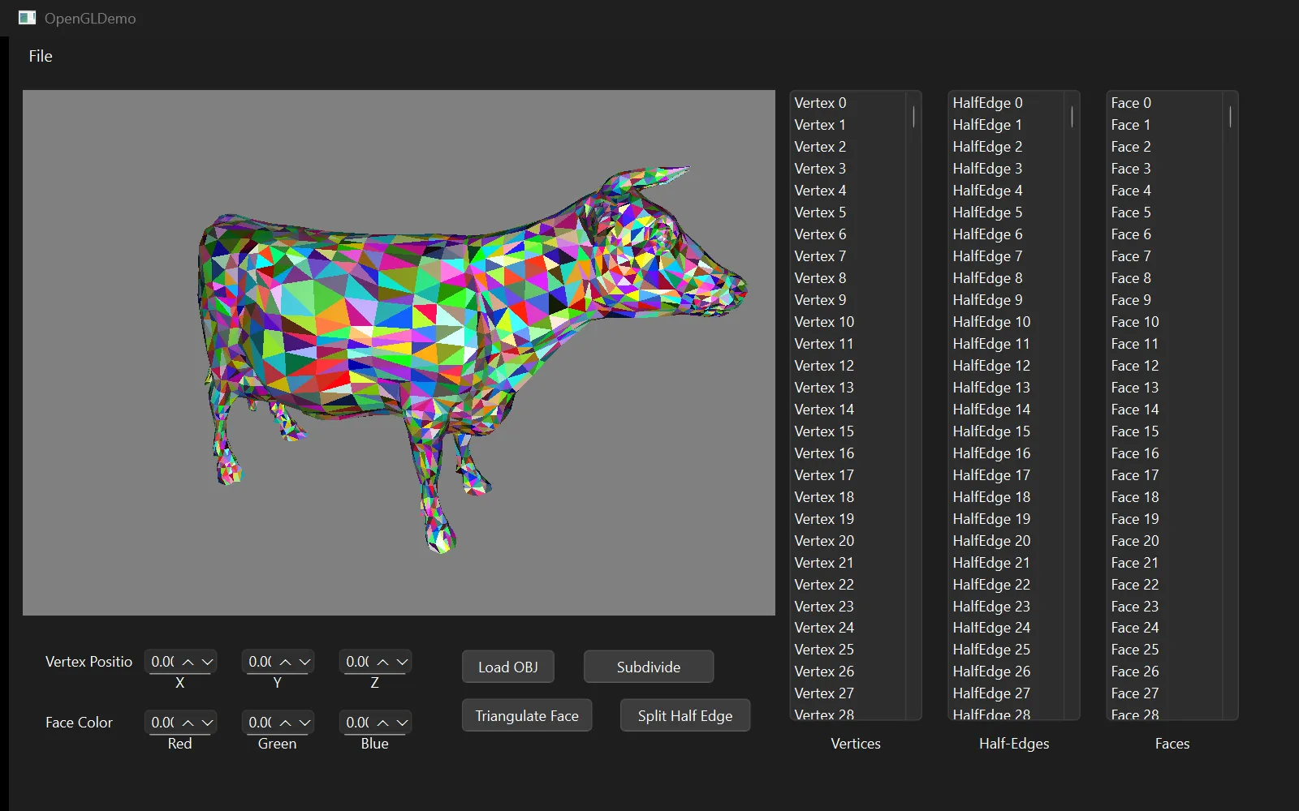The image size is (1299, 811).
Task: Decrease the Vertex Position X value
Action: point(207,662)
